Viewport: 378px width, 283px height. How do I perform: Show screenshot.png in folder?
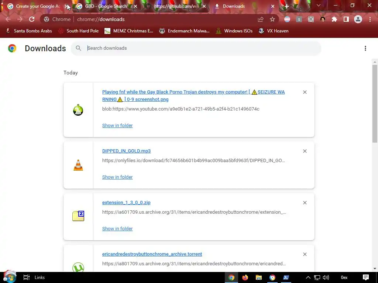(117, 126)
